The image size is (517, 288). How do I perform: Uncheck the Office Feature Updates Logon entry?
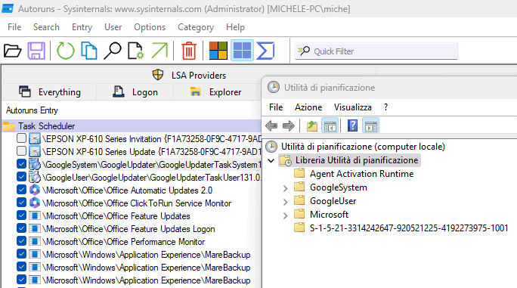tap(21, 228)
